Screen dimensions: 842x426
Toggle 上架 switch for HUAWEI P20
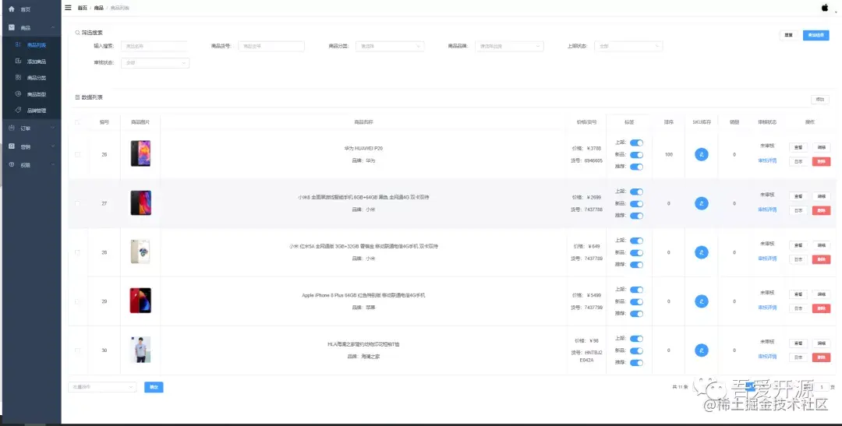[x=636, y=143]
